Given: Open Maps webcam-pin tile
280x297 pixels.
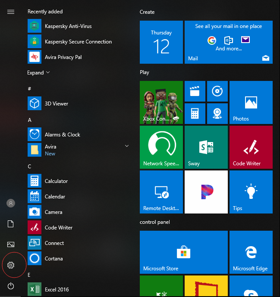Looking at the screenshot, I should coord(217,114).
